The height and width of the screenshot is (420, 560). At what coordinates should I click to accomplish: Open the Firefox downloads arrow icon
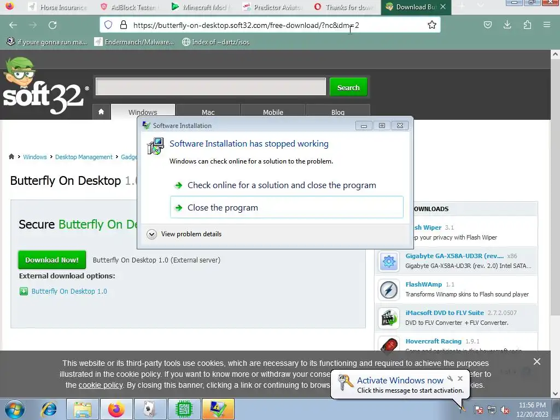(507, 25)
